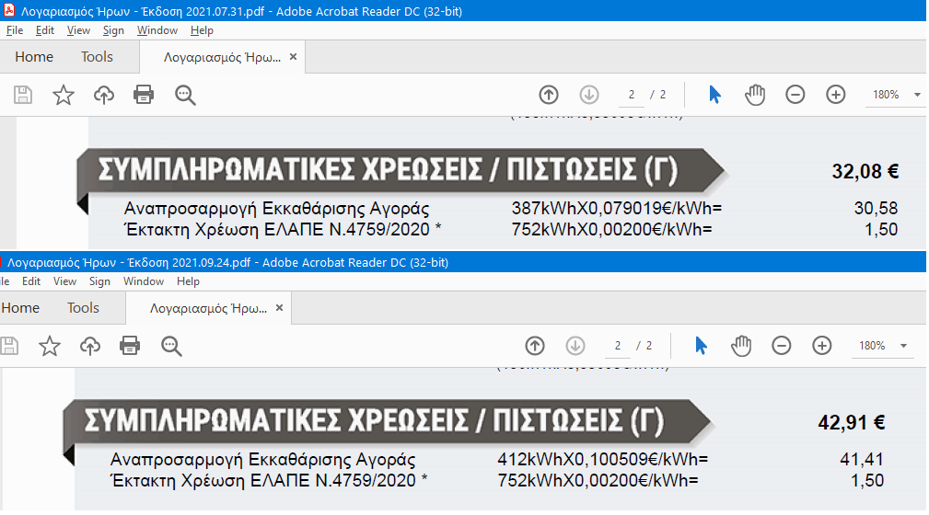
Task: Open zoom level dropdown arrow in 2021.09.24 window
Action: (x=903, y=346)
